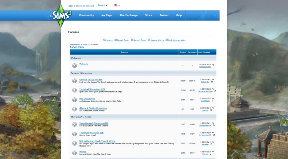Open the Community menu

(x=86, y=15)
